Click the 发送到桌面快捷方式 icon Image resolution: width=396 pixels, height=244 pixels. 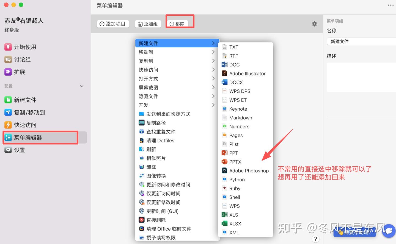click(x=142, y=114)
